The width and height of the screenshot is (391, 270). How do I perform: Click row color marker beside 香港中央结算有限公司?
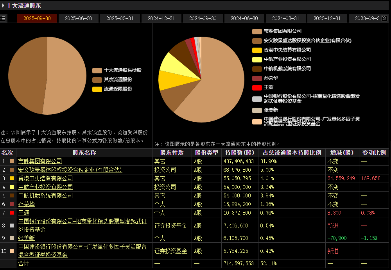[x=12, y=178]
